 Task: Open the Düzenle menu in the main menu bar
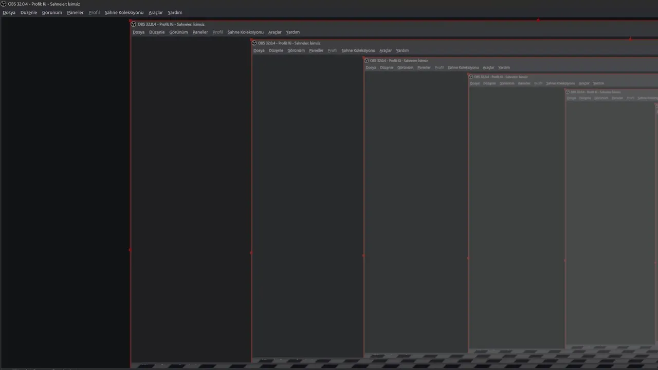(29, 12)
